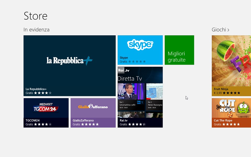Viewport: 251px width, 157px height.
Task: Expand the Giochi category heading
Action: pyautogui.click(x=220, y=30)
